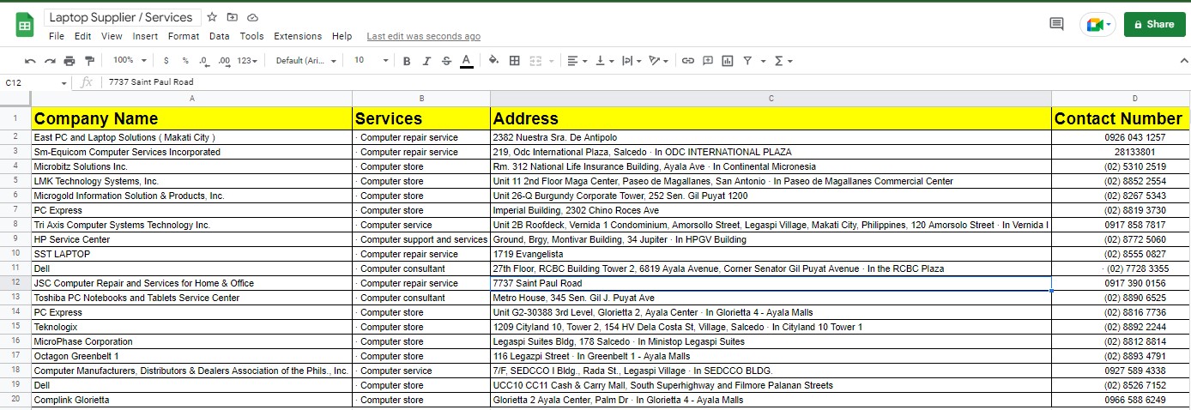
Task: Select the 'HP Service Center' cell
Action: (192, 239)
